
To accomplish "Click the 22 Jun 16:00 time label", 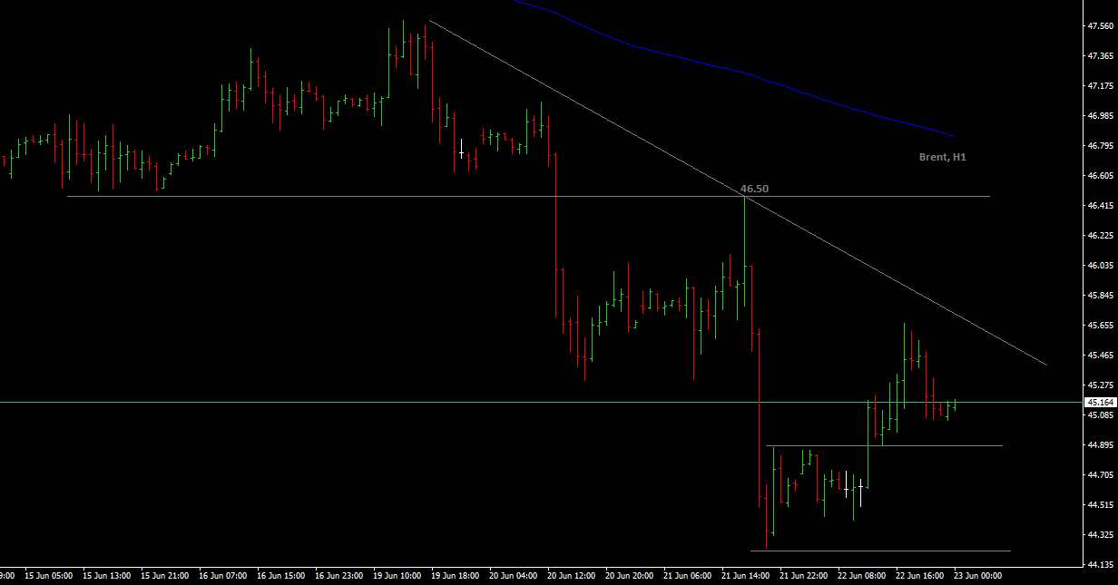I will (x=919, y=575).
